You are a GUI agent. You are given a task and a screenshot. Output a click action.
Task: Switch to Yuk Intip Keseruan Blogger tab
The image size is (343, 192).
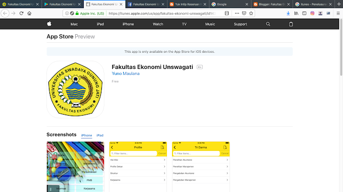click(x=188, y=4)
